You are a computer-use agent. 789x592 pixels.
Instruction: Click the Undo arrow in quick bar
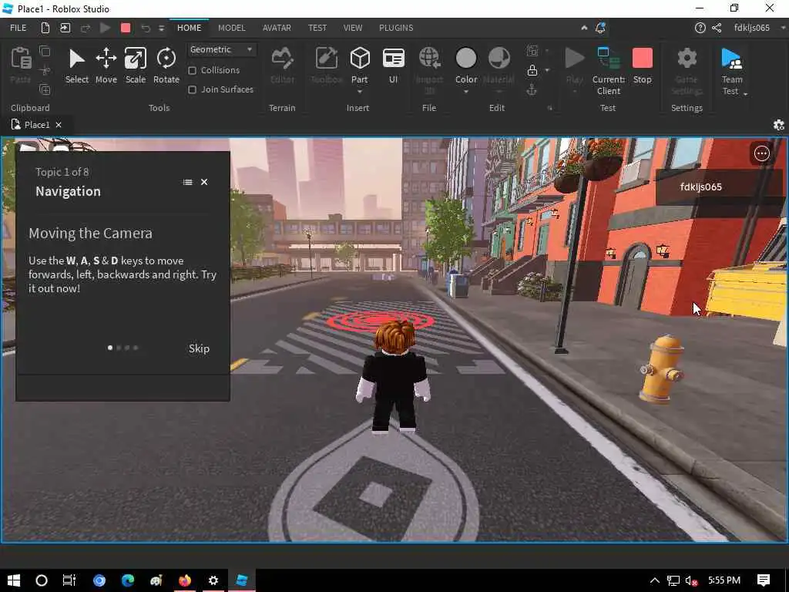click(x=146, y=28)
